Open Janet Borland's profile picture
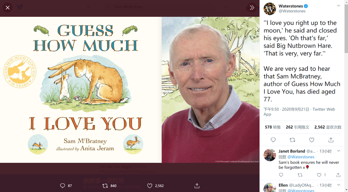The height and width of the screenshot is (192, 348). pos(270,155)
